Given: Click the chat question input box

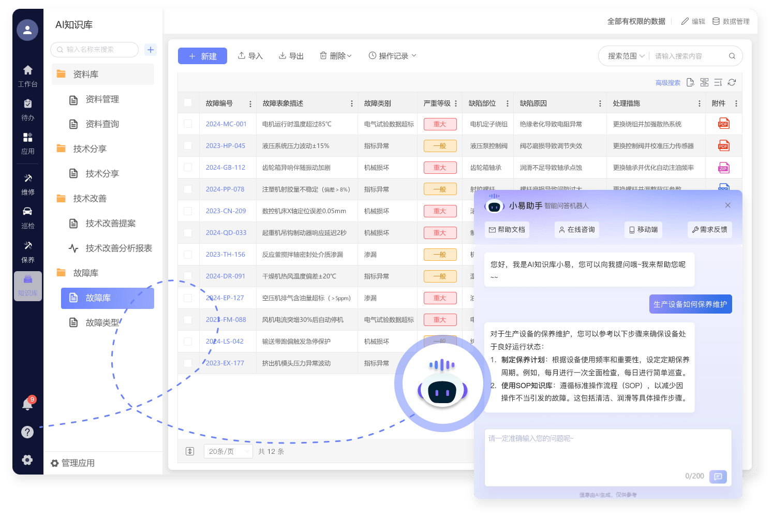Looking at the screenshot, I should tap(608, 457).
